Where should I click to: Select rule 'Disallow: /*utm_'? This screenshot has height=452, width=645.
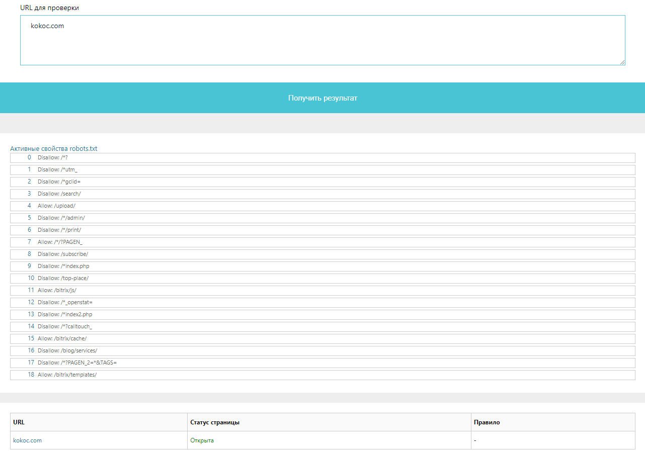(x=322, y=170)
